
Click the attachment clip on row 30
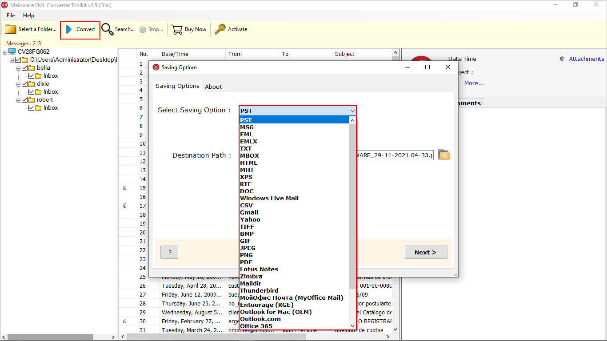coord(125,321)
